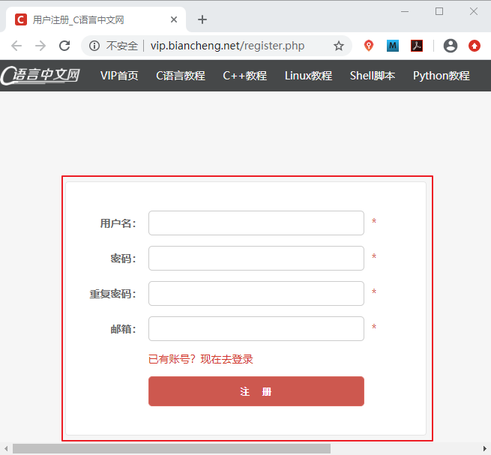Click the browser back arrow

pos(16,46)
